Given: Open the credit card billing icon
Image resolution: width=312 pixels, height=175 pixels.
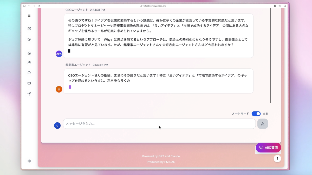Looking at the screenshot, I should tap(29, 83).
